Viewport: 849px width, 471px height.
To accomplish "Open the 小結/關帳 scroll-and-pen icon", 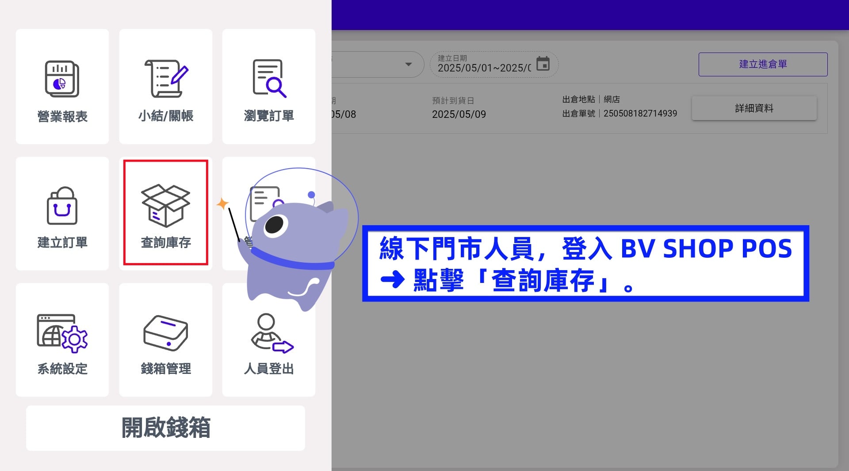I will pyautogui.click(x=166, y=79).
